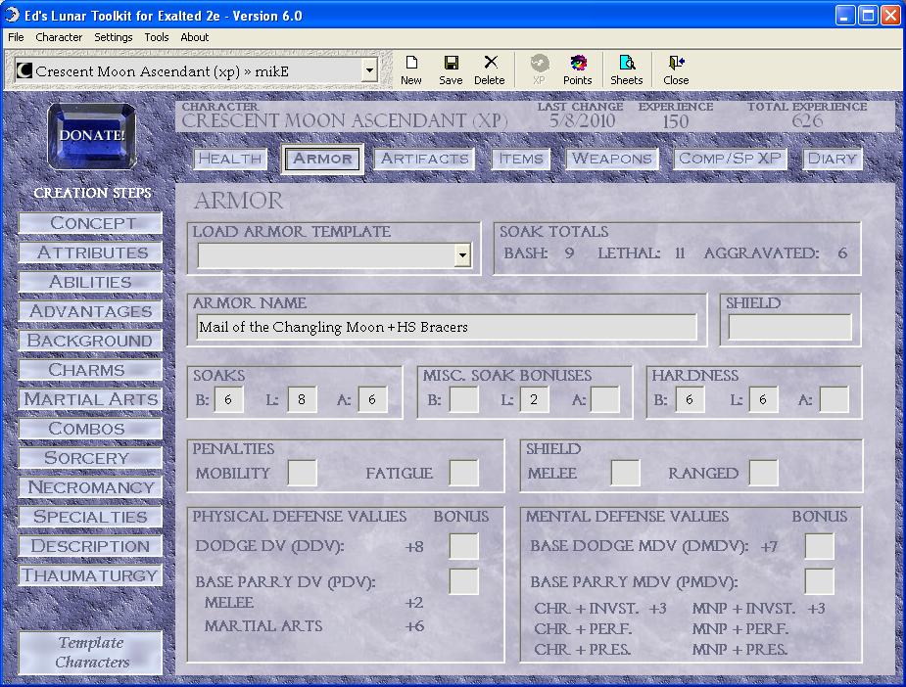Image resolution: width=906 pixels, height=687 pixels.
Task: Go to the Specialties creation step
Action: [x=90, y=517]
